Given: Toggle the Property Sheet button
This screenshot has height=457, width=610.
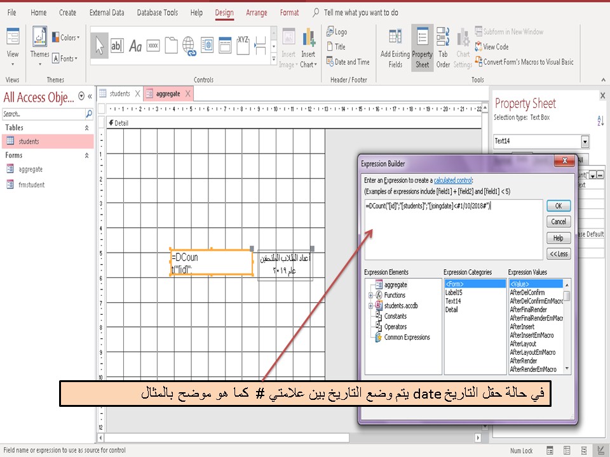Looking at the screenshot, I should click(x=422, y=48).
